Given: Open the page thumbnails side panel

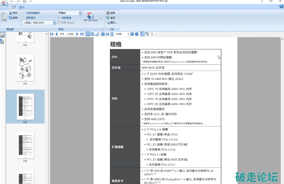Looking at the screenshot, I should [x=2, y=35].
